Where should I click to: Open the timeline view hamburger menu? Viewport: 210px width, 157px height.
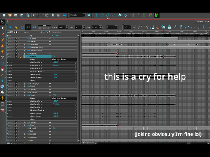coord(7,22)
